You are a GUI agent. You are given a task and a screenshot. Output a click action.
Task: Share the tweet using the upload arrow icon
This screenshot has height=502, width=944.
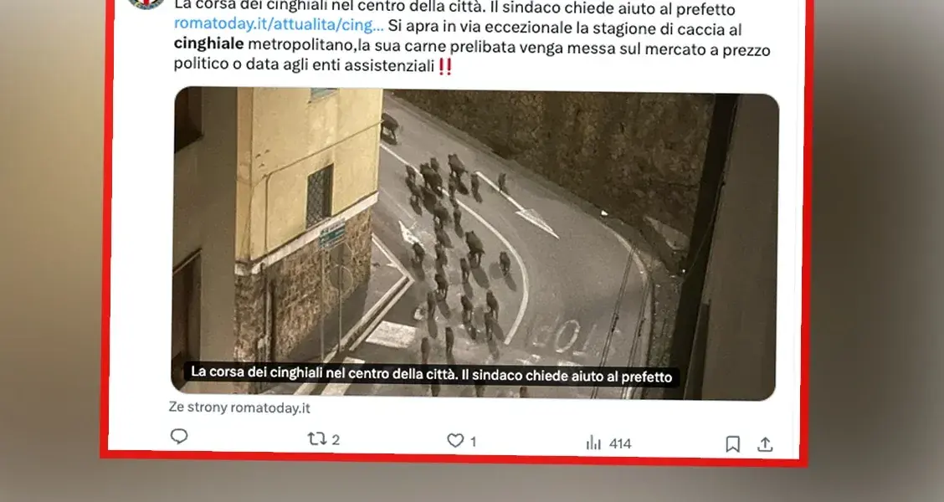pyautogui.click(x=765, y=445)
